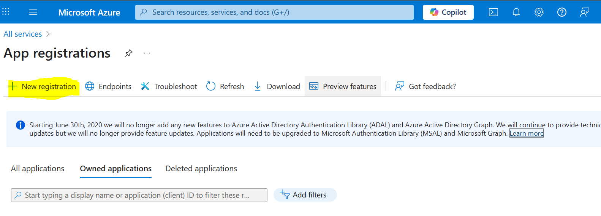Click New registration
Viewport: 601px width, 216px height.
point(42,86)
